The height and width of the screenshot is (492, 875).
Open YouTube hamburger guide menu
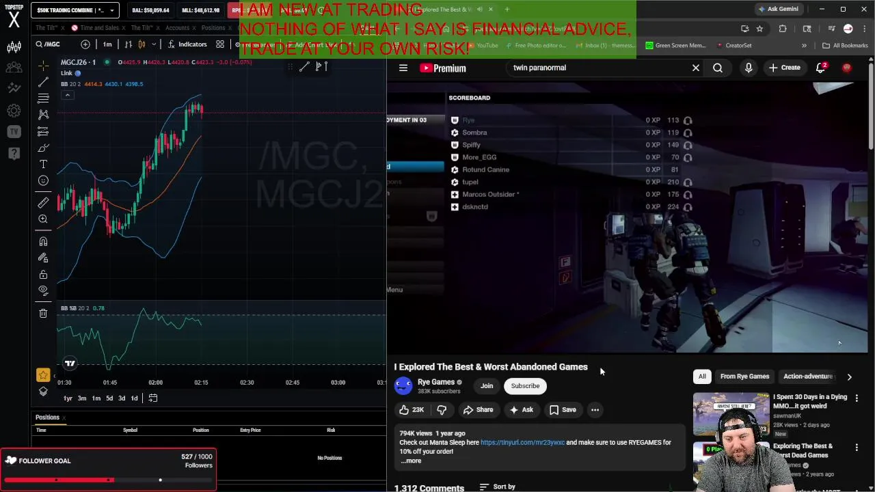coord(403,68)
